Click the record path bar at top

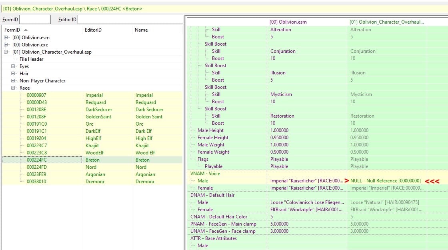click(x=224, y=8)
